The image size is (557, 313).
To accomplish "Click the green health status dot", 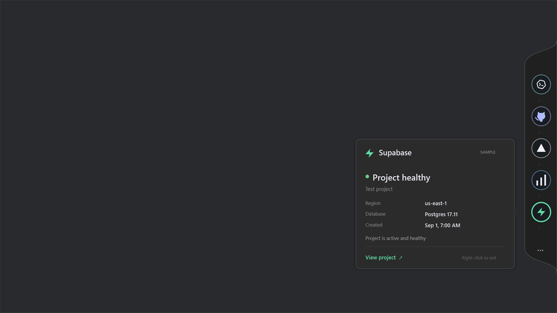I will coord(367,177).
